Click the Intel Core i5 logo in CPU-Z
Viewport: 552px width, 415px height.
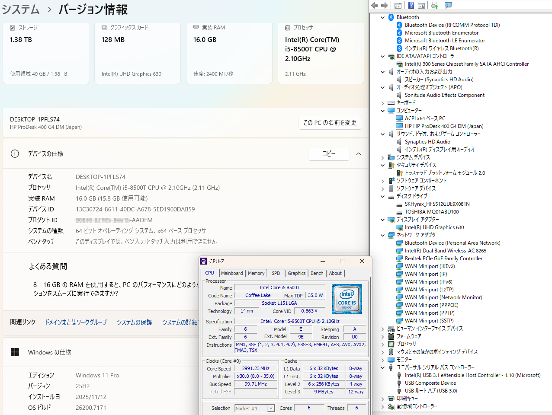347,299
